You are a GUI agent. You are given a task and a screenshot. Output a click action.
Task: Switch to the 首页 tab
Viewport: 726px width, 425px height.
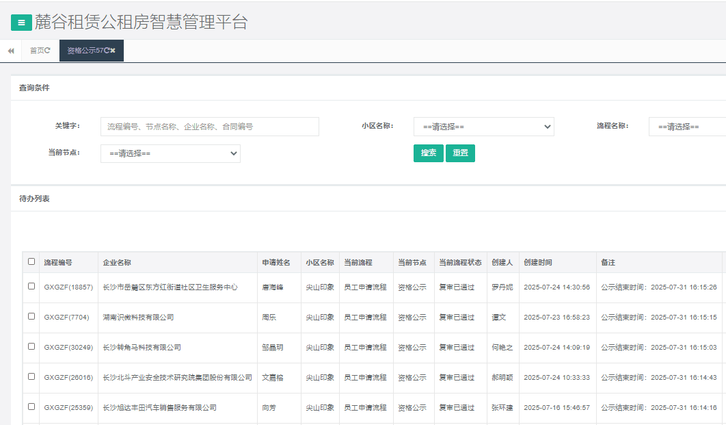coord(37,51)
